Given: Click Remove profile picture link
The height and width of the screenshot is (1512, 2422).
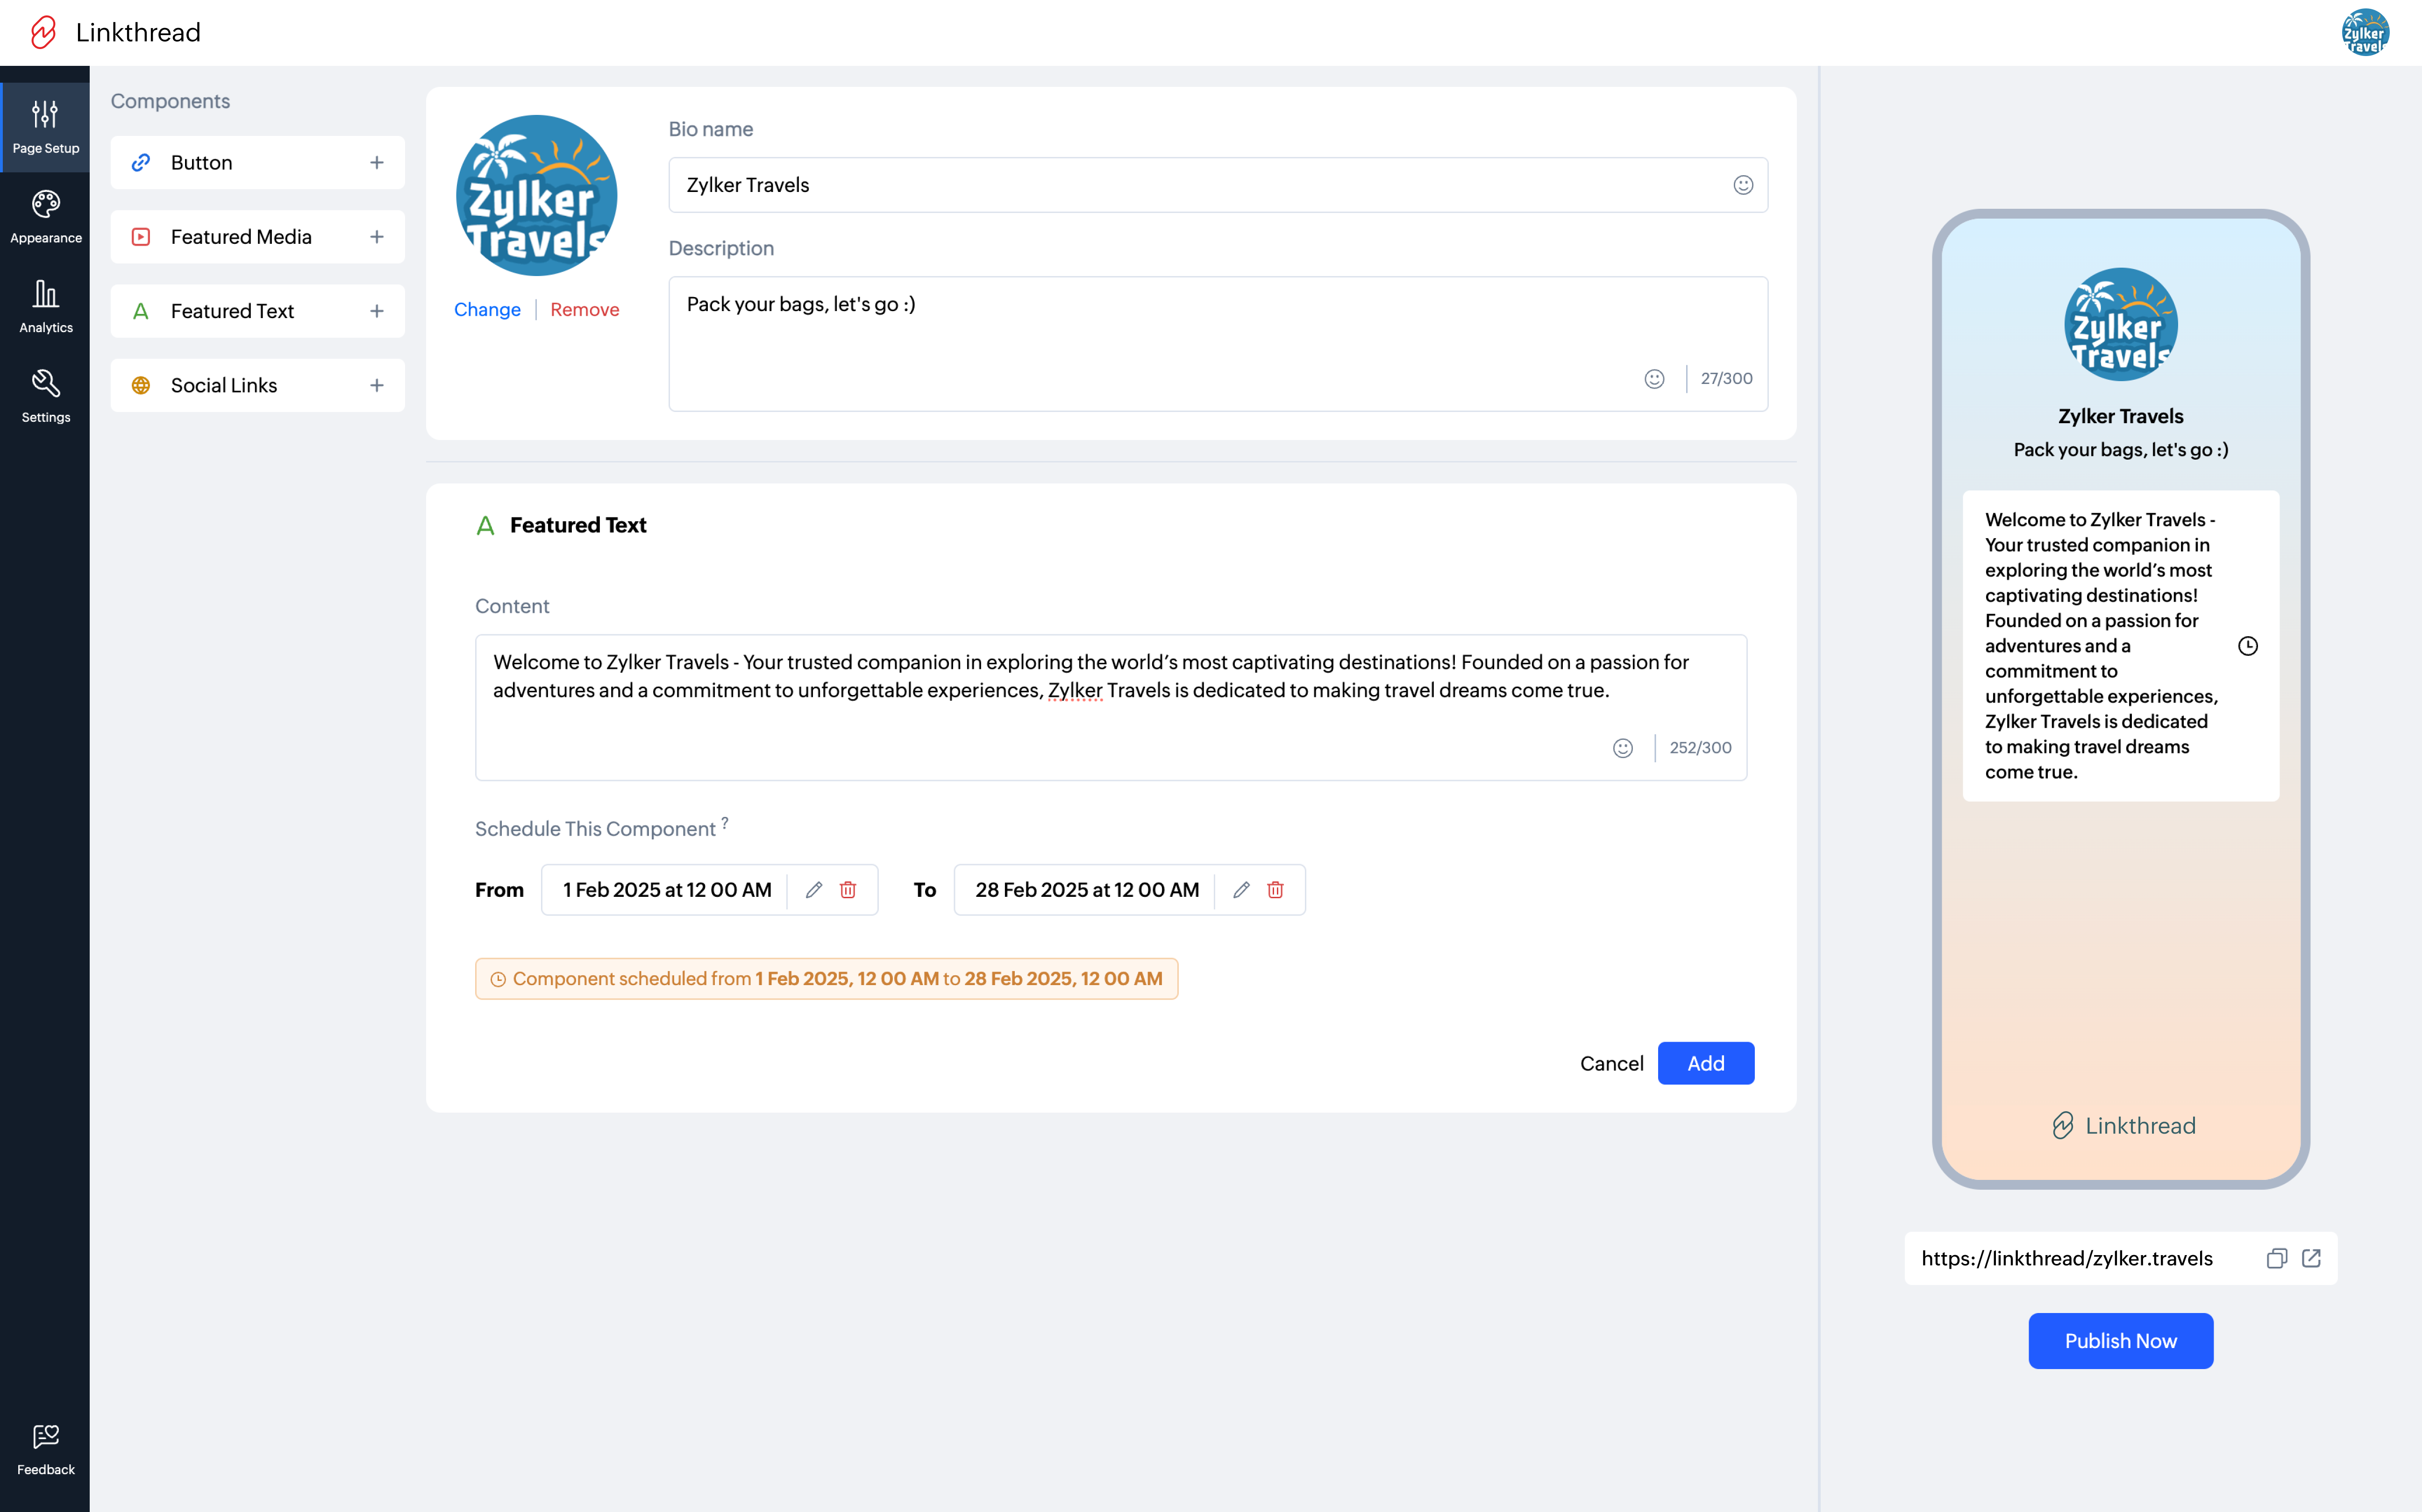Looking at the screenshot, I should tap(584, 310).
